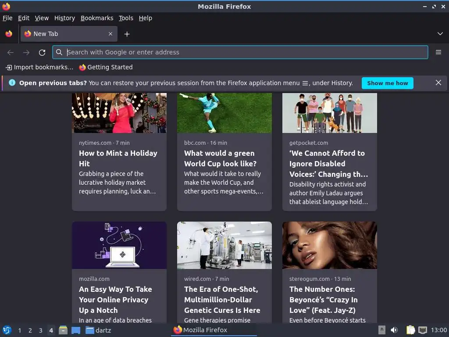Open The Number Ones Beyoncé Crazy In Love article

324,300
